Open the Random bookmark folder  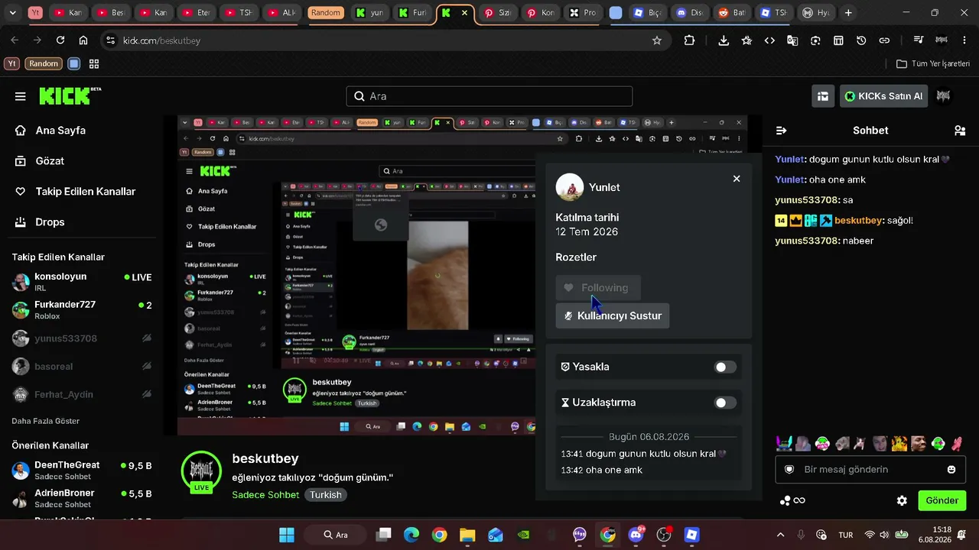pyautogui.click(x=44, y=64)
